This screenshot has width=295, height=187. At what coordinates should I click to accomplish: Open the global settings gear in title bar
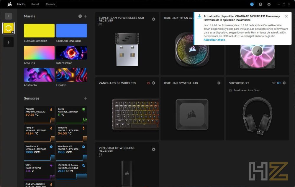[x=269, y=4]
